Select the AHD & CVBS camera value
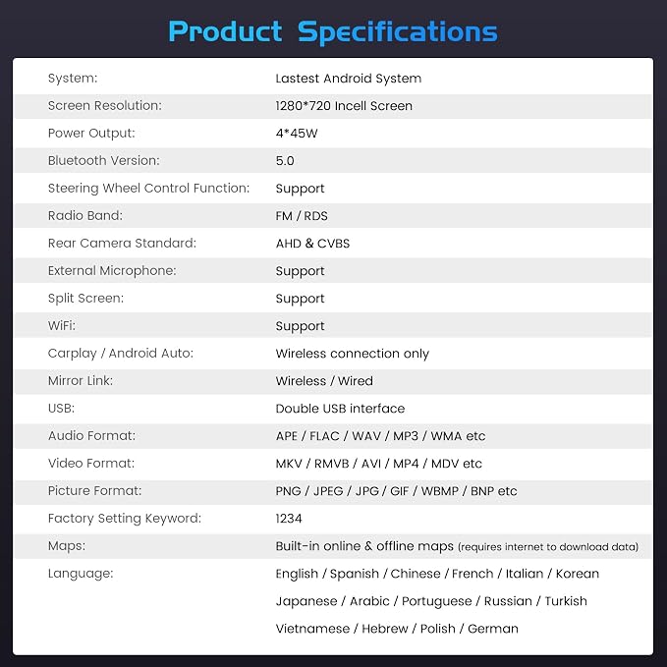 pyautogui.click(x=312, y=244)
